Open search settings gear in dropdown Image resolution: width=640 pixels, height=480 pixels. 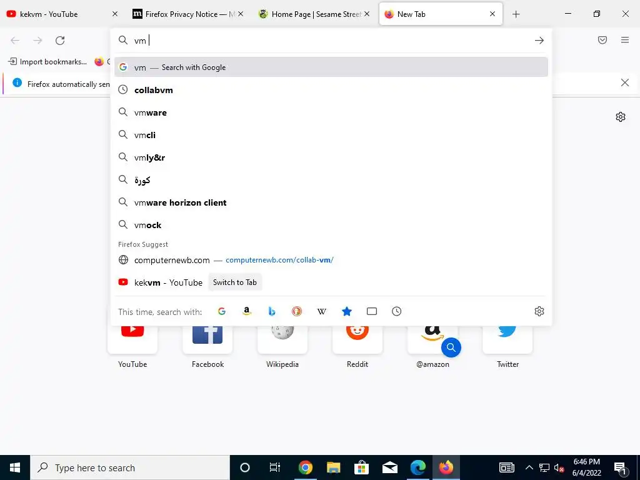point(539,311)
